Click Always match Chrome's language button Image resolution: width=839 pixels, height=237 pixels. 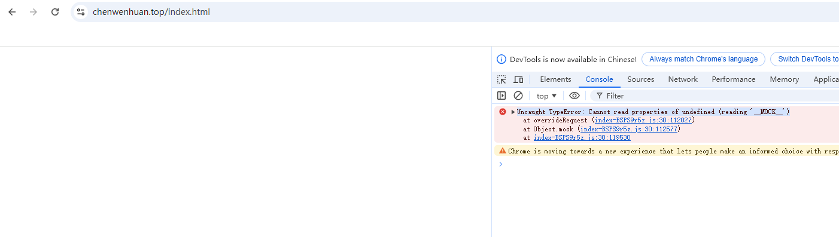(703, 59)
